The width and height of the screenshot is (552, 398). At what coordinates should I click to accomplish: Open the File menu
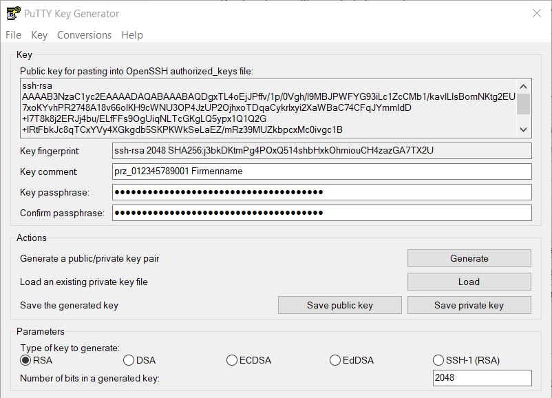click(13, 35)
